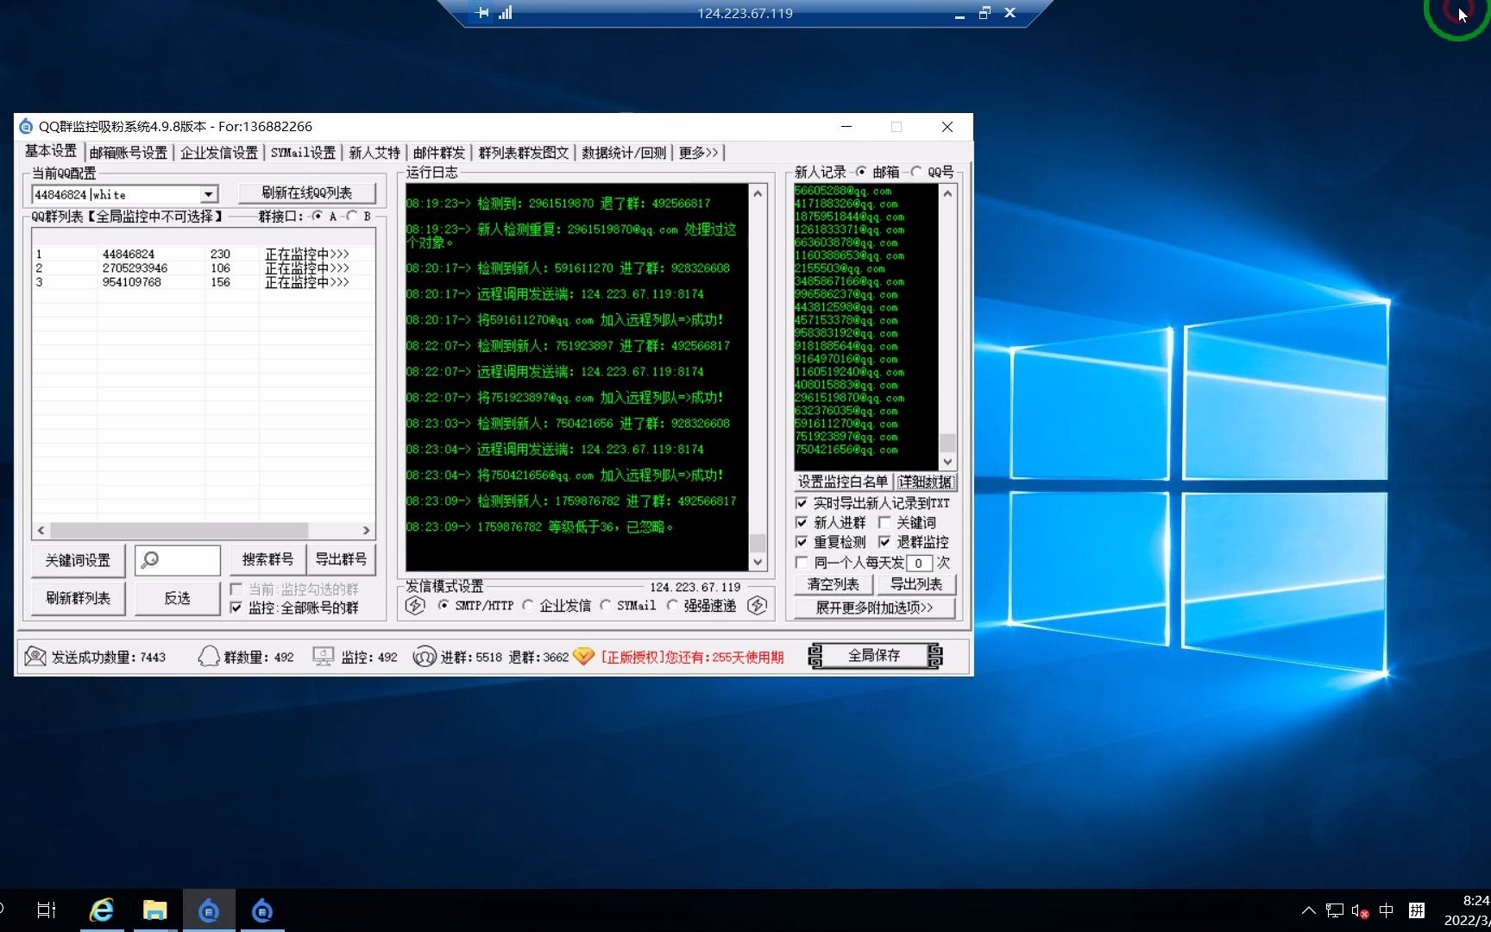Click the app icon in the window title bar
This screenshot has width=1491, height=932.
click(x=26, y=127)
